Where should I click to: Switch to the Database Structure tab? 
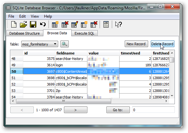pyautogui.click(x=24, y=33)
